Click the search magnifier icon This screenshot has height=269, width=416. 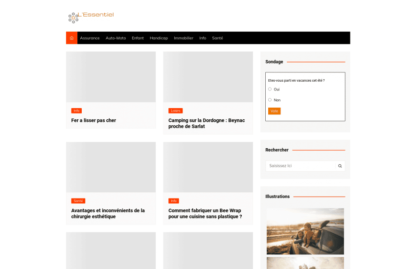[340, 166]
